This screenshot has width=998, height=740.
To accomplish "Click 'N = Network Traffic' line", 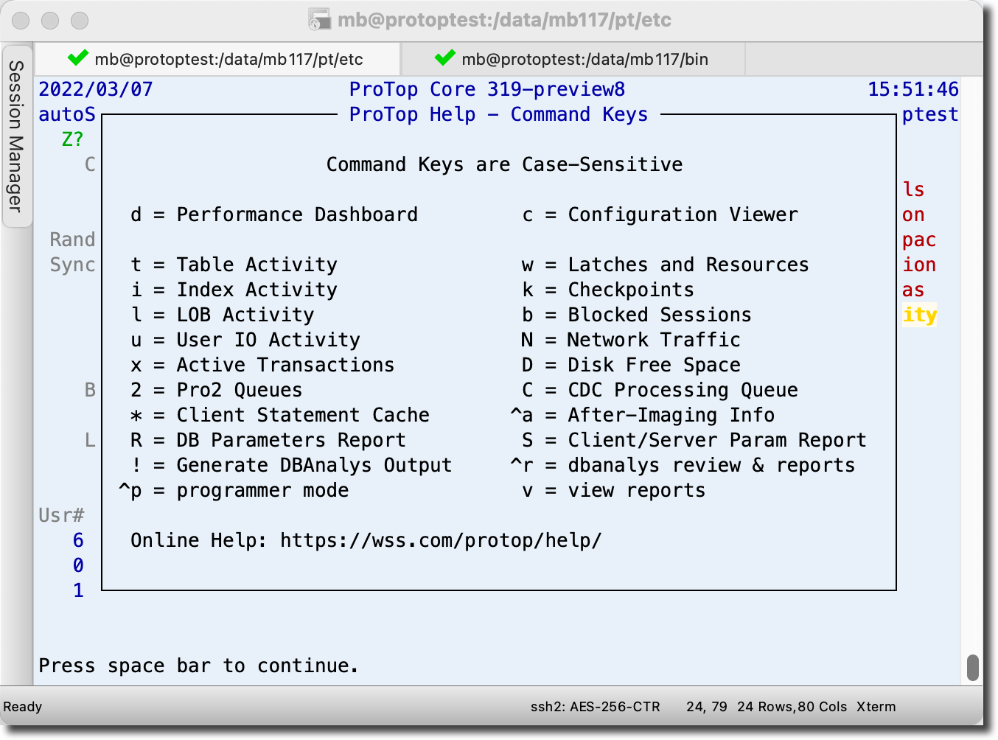I will point(630,341).
